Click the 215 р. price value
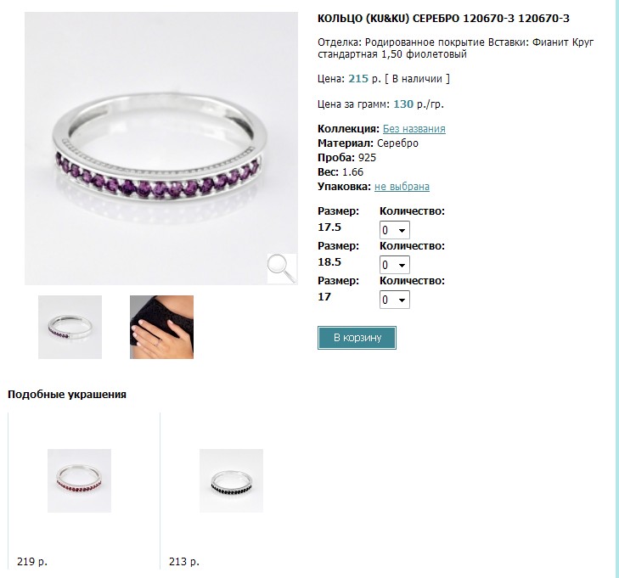This screenshot has width=619, height=578. [x=364, y=79]
